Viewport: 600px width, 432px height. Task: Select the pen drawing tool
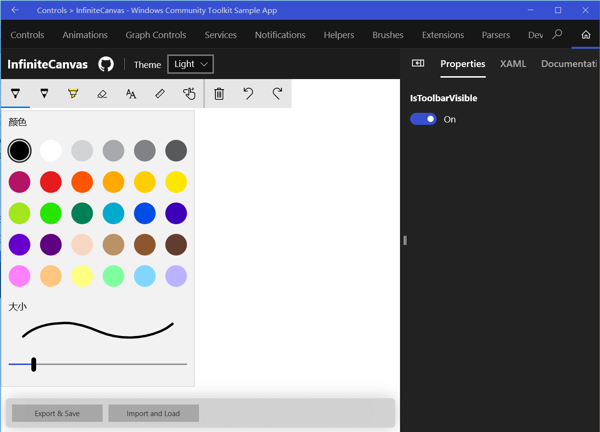click(x=15, y=94)
